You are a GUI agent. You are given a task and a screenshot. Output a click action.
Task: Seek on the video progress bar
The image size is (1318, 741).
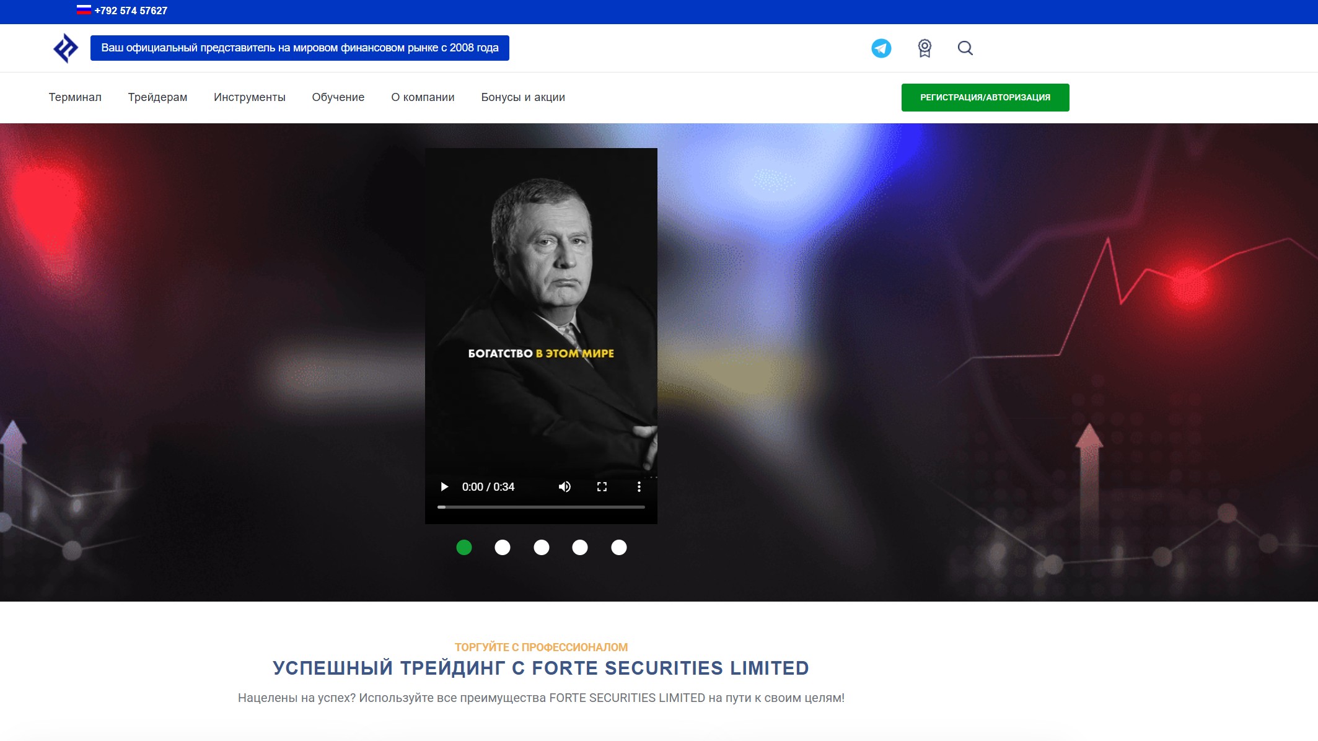tap(541, 507)
